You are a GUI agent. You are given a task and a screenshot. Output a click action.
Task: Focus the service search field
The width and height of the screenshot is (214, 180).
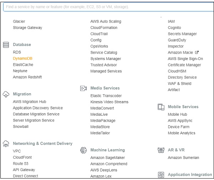point(107,7)
